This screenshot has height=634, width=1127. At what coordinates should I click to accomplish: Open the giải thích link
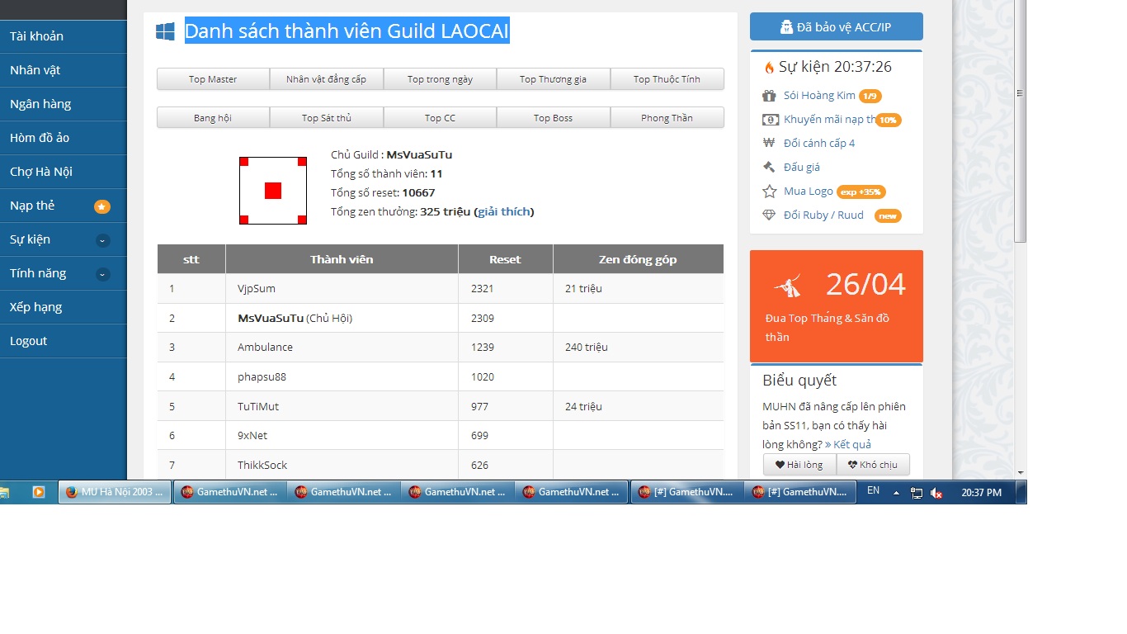pyautogui.click(x=503, y=212)
